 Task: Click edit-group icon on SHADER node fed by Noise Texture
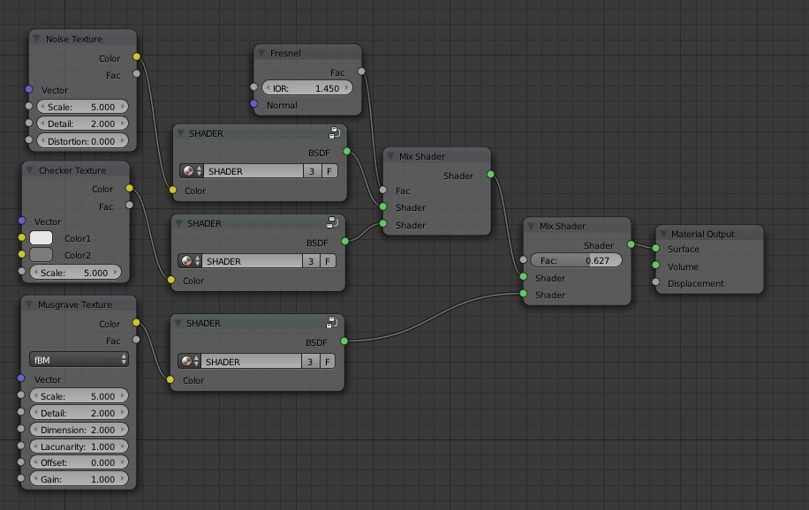335,133
